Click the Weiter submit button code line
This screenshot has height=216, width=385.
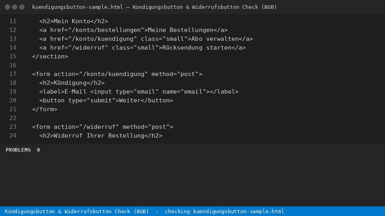pos(106,101)
